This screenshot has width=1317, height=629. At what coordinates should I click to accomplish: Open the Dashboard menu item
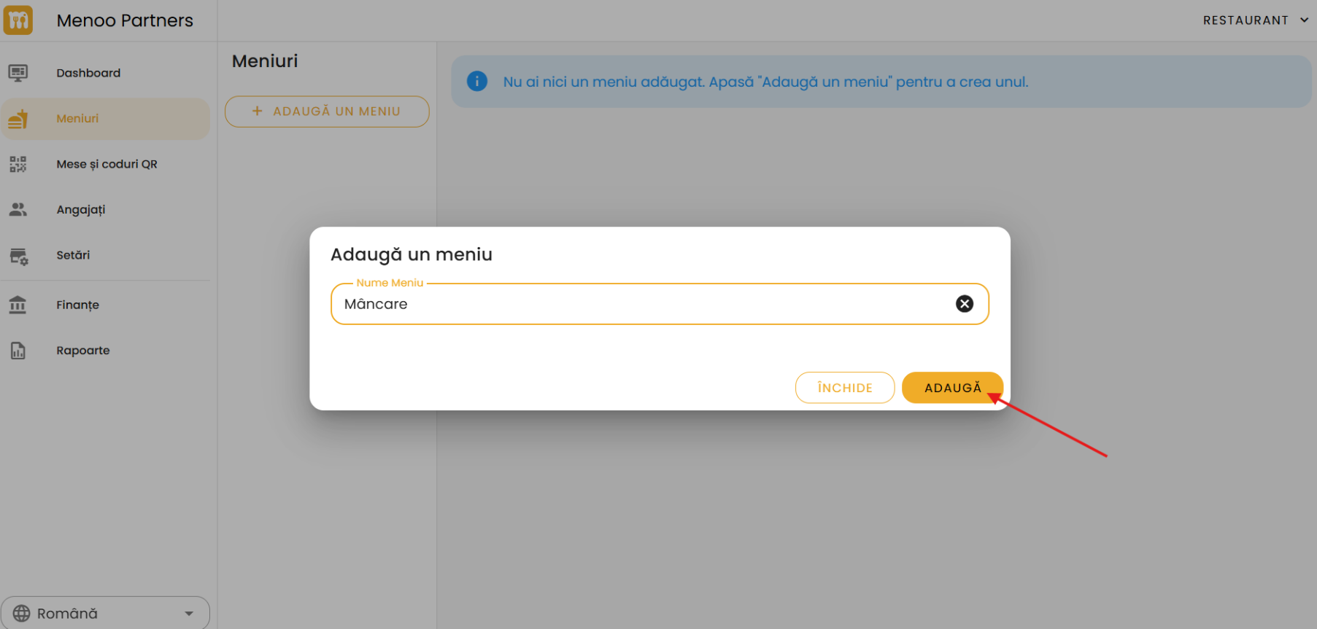88,73
